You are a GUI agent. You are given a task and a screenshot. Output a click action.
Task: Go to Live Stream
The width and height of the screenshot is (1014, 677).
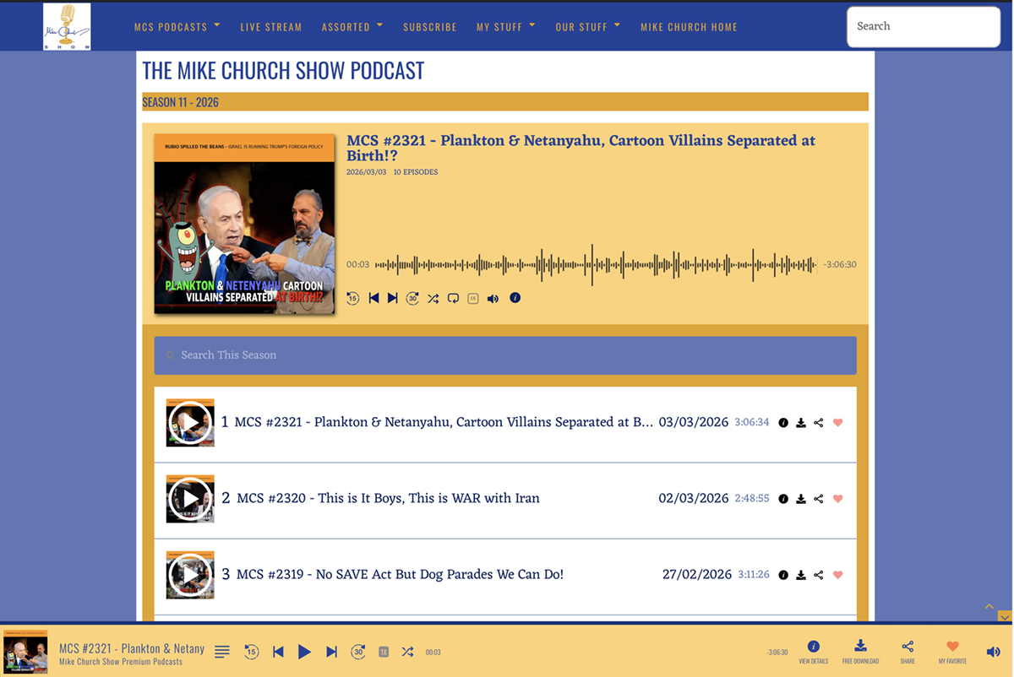point(270,26)
